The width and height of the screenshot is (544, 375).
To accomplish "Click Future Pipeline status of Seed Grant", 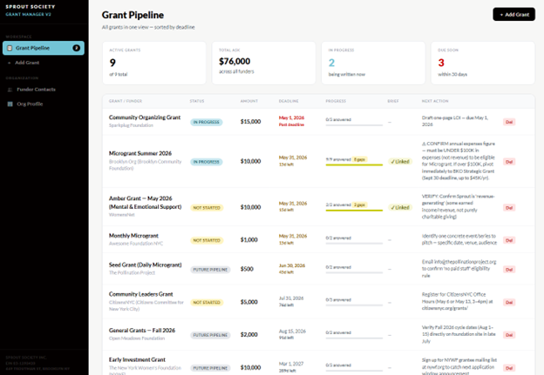I will pos(210,270).
